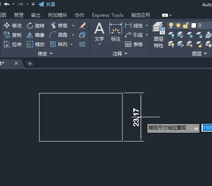Toggle layer 0 freeze sun icon

178,25
